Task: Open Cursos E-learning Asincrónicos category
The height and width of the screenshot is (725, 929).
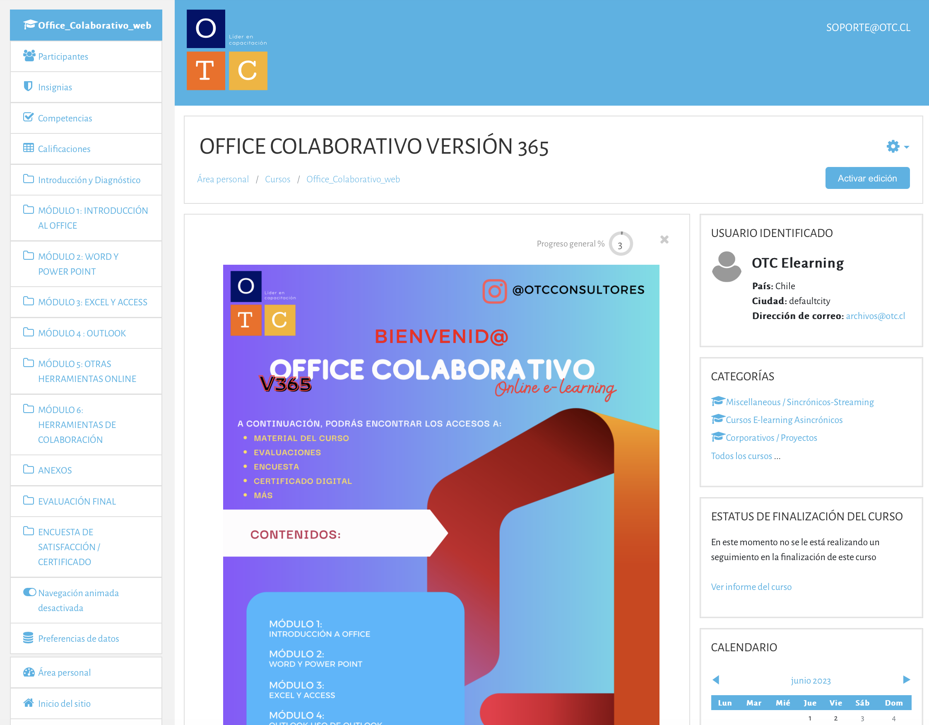Action: click(x=784, y=420)
